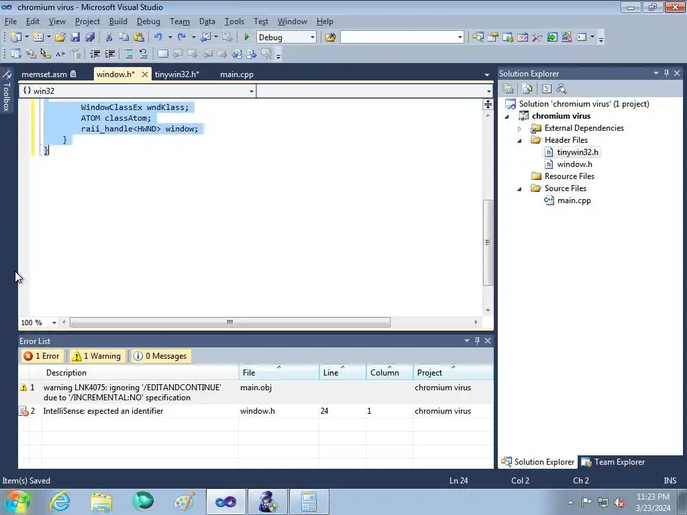Image resolution: width=687 pixels, height=515 pixels.
Task: Open the Debug menu
Action: [x=148, y=21]
